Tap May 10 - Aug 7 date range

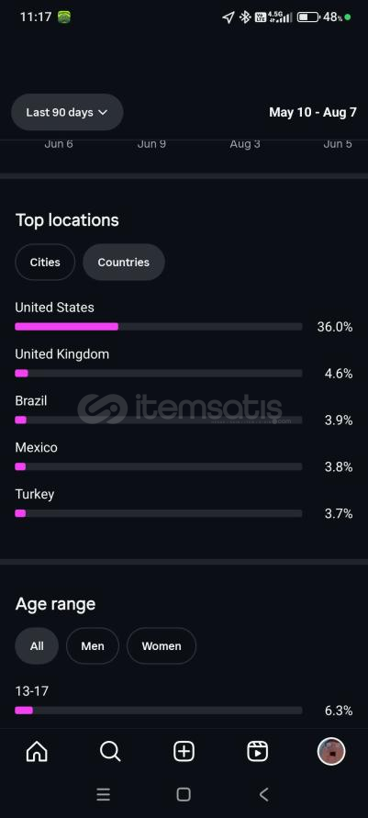coord(313,112)
